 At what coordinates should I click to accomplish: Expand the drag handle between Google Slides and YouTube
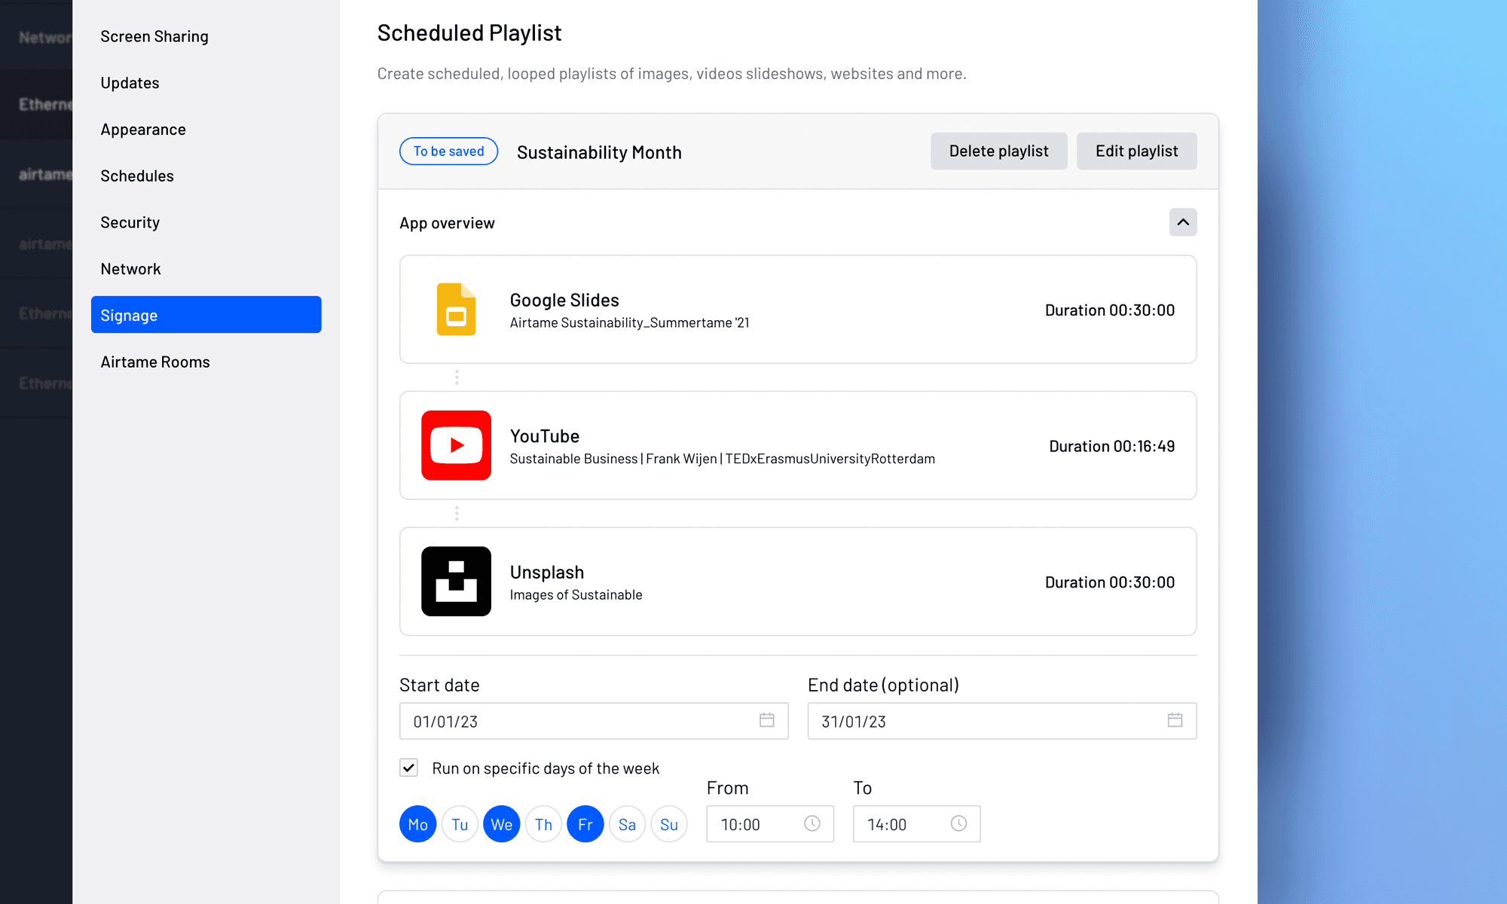[x=457, y=377]
